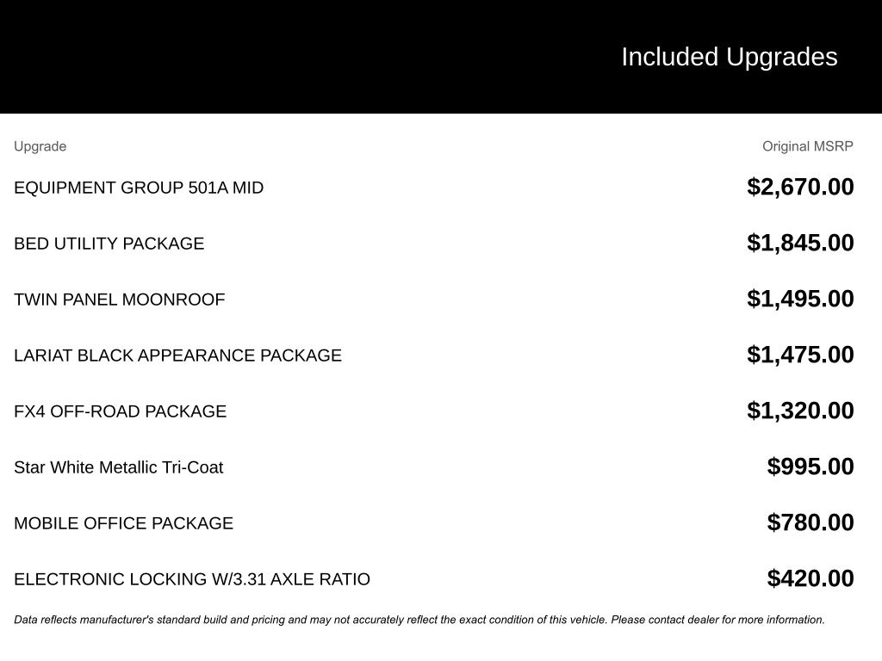Select the FX4 Off-Road Package entry
882x661 pixels.
pos(120,411)
